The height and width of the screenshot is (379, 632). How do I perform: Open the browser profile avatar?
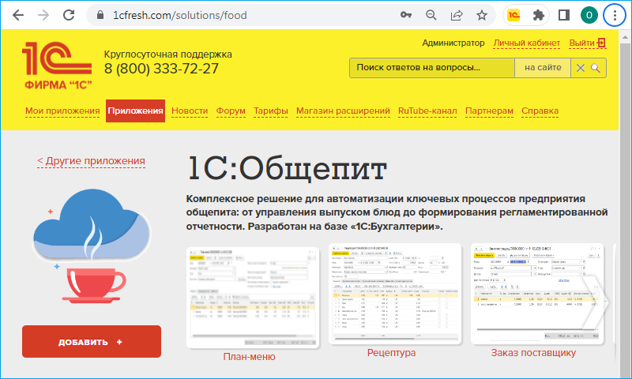tap(589, 15)
